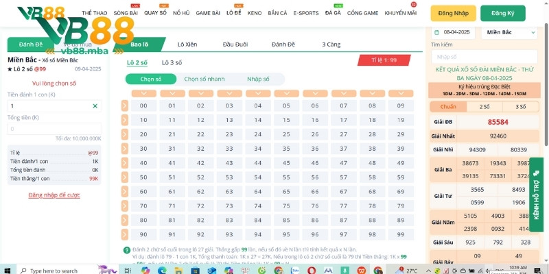549x274 pixels.
Task: Select the column arrow above number 05
Action: point(283,93)
